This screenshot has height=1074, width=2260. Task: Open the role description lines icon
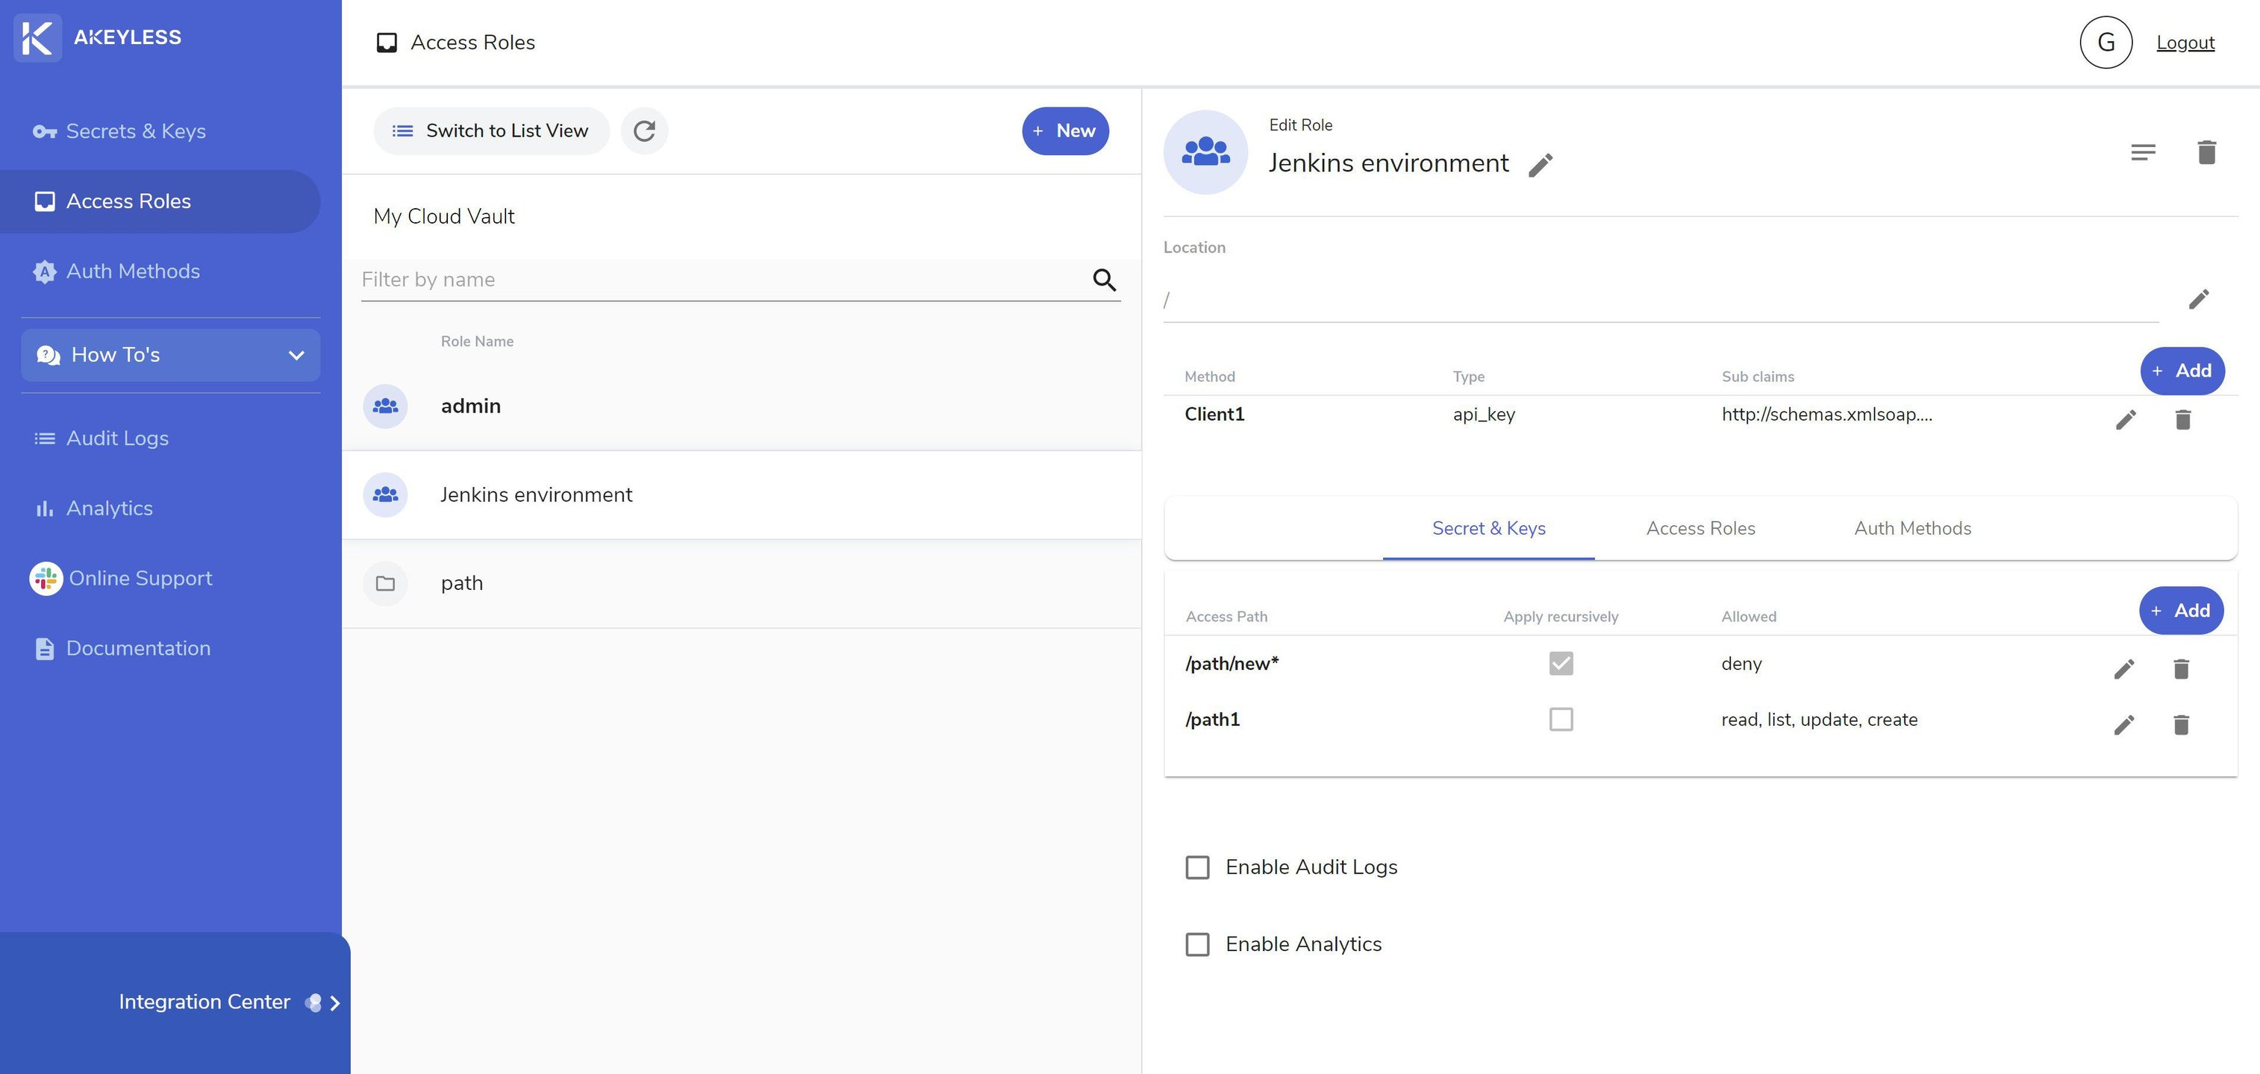click(2144, 153)
